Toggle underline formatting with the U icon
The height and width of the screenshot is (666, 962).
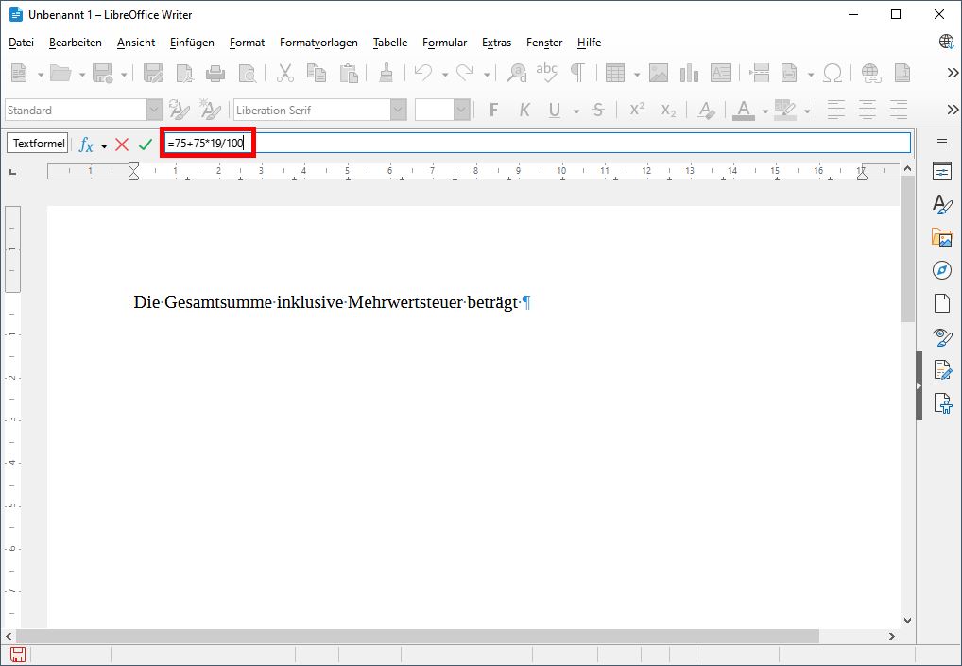point(554,110)
